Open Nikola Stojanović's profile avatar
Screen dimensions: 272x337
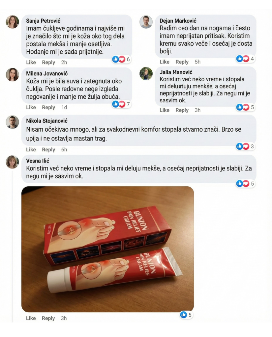click(13, 122)
